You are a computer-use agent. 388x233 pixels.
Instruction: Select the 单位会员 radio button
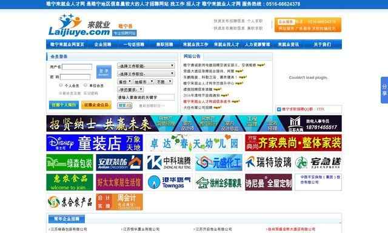click(85, 85)
